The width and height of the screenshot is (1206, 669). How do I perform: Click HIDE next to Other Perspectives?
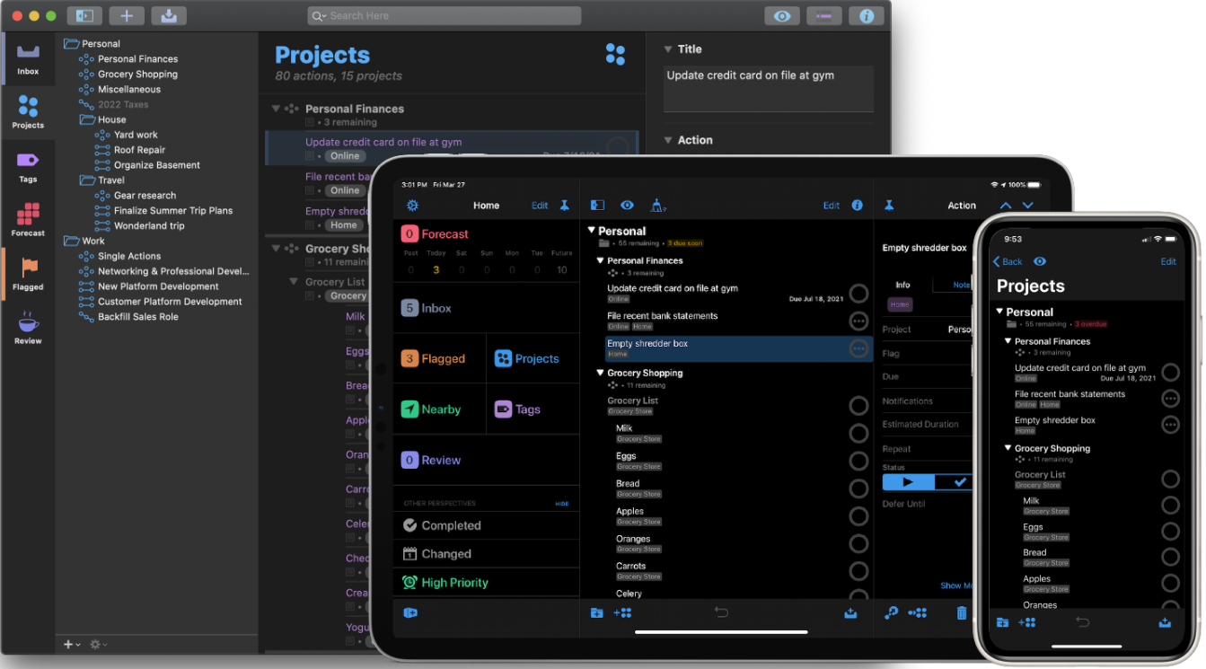[561, 503]
